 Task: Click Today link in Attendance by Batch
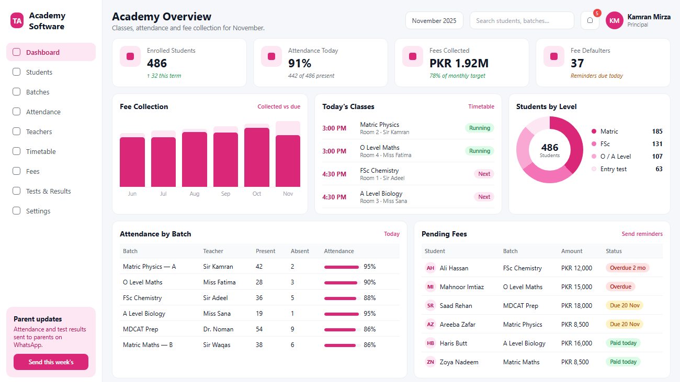392,234
